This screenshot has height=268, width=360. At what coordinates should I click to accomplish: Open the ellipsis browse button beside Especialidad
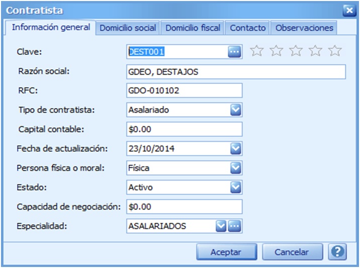pyautogui.click(x=234, y=226)
